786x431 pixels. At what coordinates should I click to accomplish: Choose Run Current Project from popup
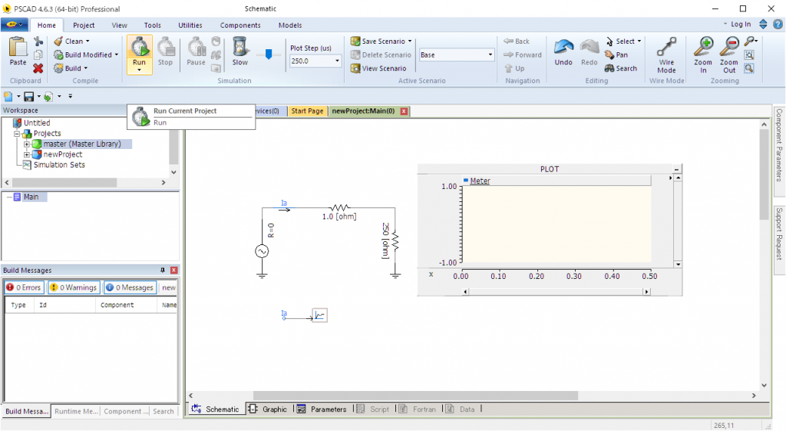184,111
